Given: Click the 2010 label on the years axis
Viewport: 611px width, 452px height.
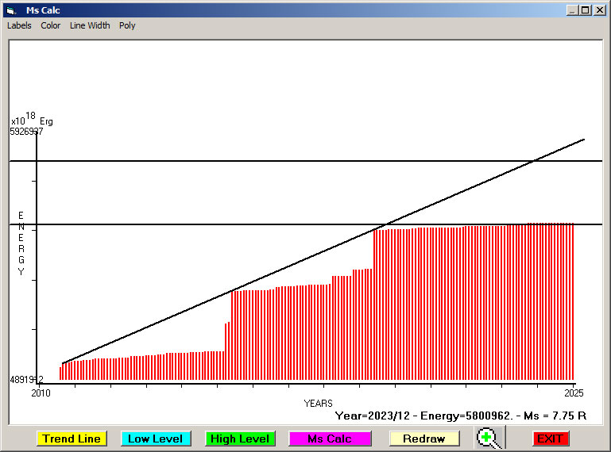Looking at the screenshot, I should pos(40,393).
